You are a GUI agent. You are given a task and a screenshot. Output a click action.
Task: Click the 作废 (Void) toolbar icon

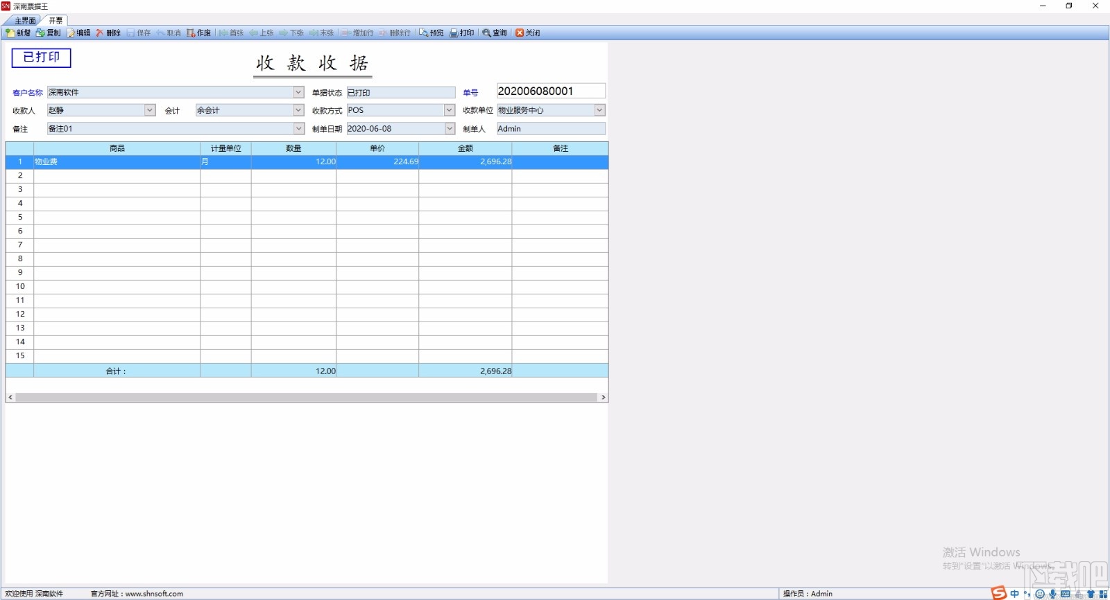(198, 33)
